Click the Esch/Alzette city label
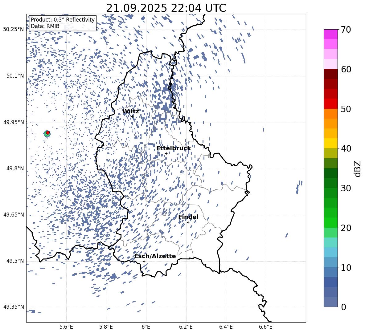This screenshot has height=333, width=365. (x=155, y=256)
